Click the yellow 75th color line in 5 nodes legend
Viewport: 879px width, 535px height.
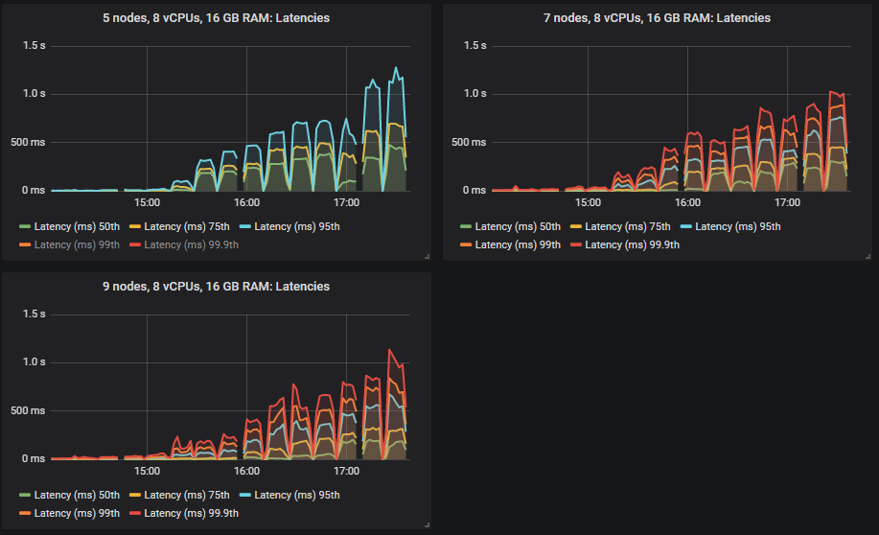click(x=134, y=226)
